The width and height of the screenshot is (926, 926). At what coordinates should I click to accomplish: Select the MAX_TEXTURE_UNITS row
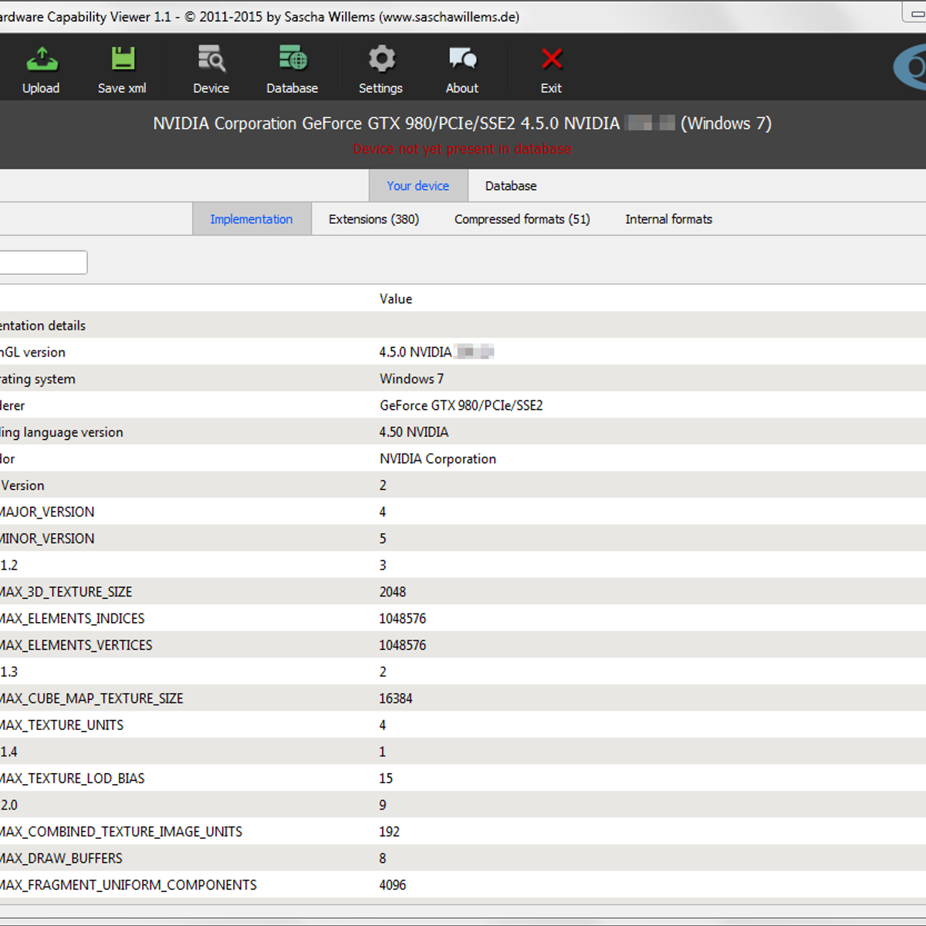pyautogui.click(x=463, y=725)
